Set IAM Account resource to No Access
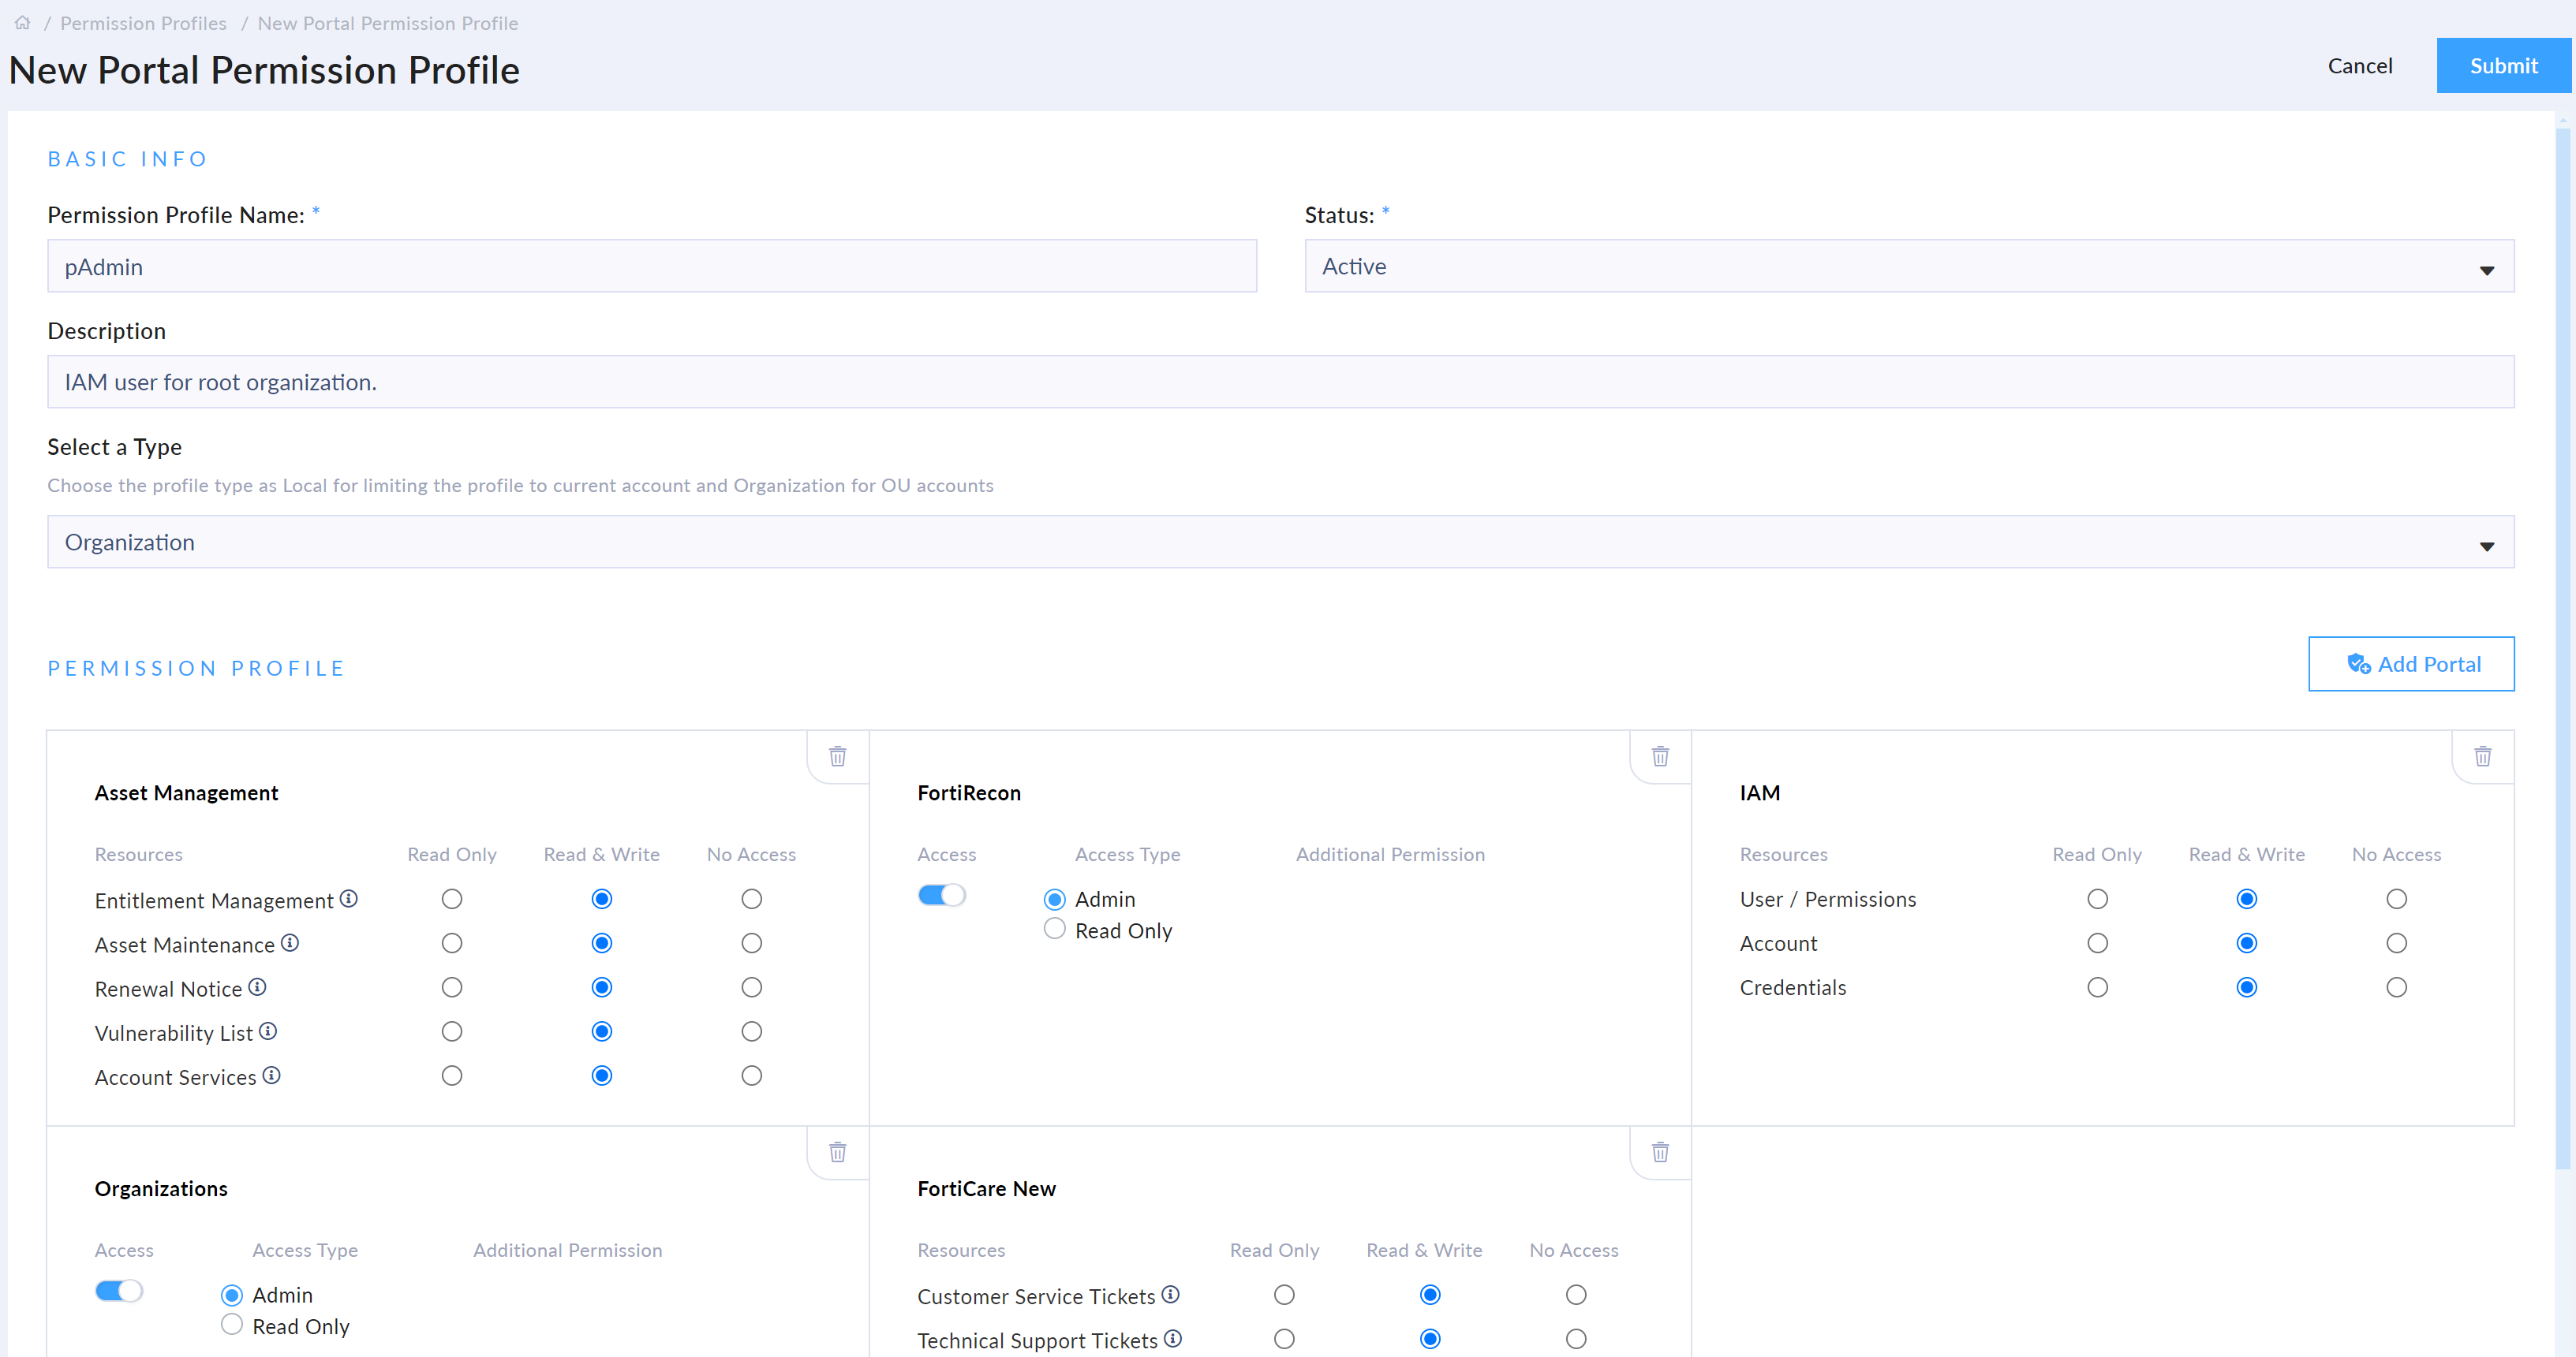The height and width of the screenshot is (1357, 2576). [x=2396, y=942]
